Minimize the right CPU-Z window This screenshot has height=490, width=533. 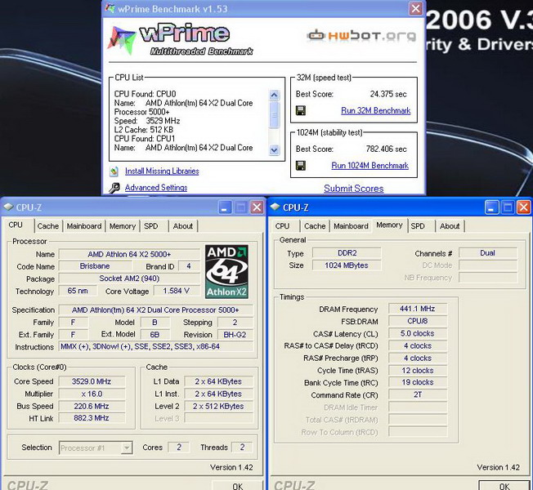point(491,207)
